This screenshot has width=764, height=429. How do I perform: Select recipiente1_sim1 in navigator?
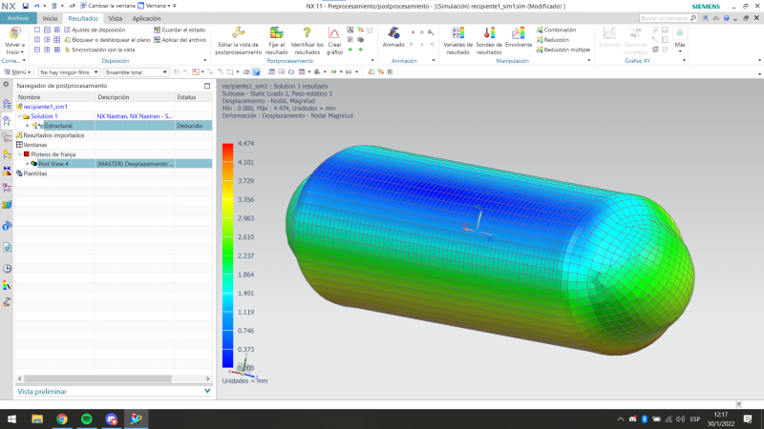click(45, 107)
